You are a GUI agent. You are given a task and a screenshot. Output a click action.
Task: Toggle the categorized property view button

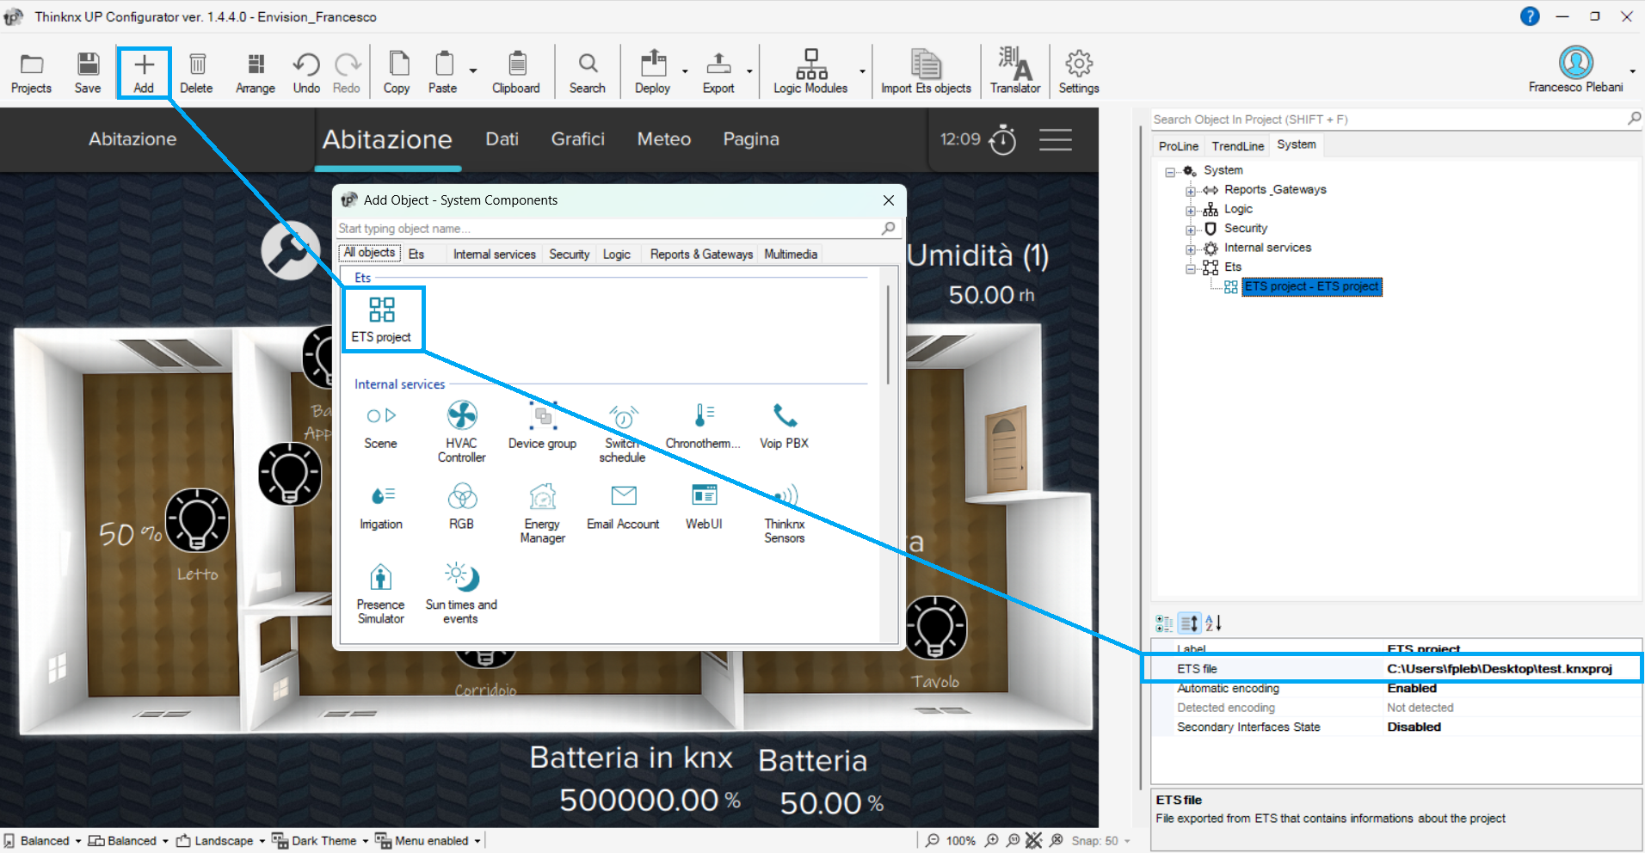coord(1163,623)
